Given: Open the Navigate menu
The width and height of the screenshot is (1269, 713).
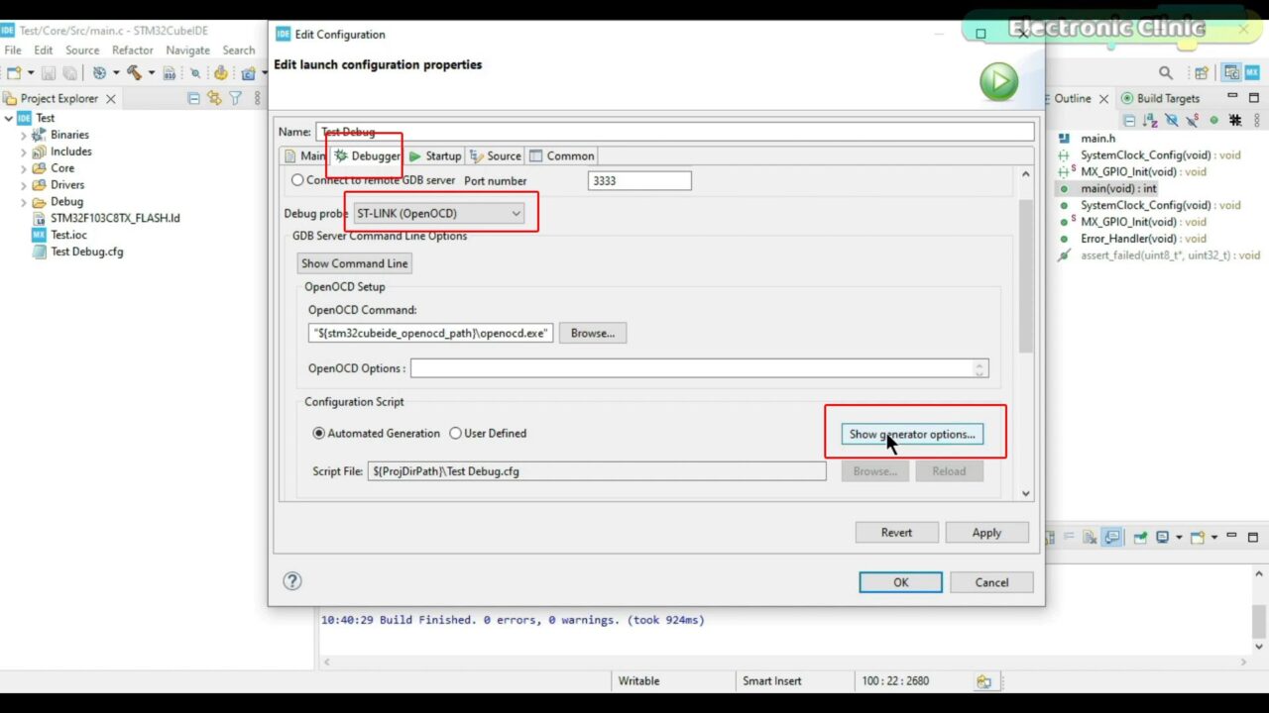Looking at the screenshot, I should coord(187,50).
